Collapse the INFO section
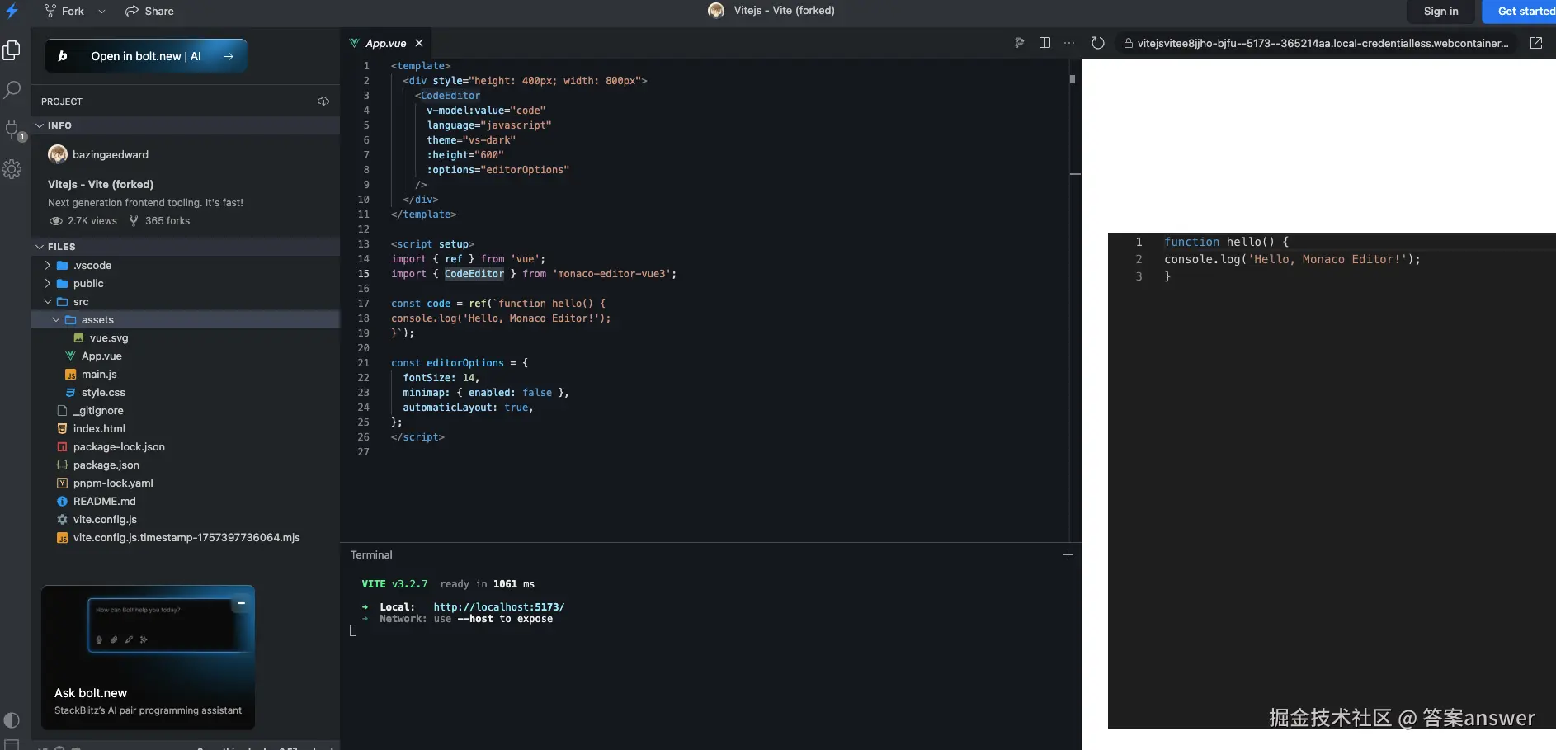Image resolution: width=1556 pixels, height=750 pixels. point(40,125)
